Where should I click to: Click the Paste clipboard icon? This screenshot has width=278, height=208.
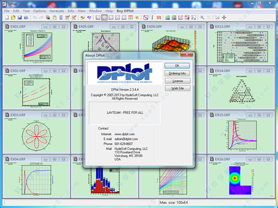pyautogui.click(x=54, y=17)
